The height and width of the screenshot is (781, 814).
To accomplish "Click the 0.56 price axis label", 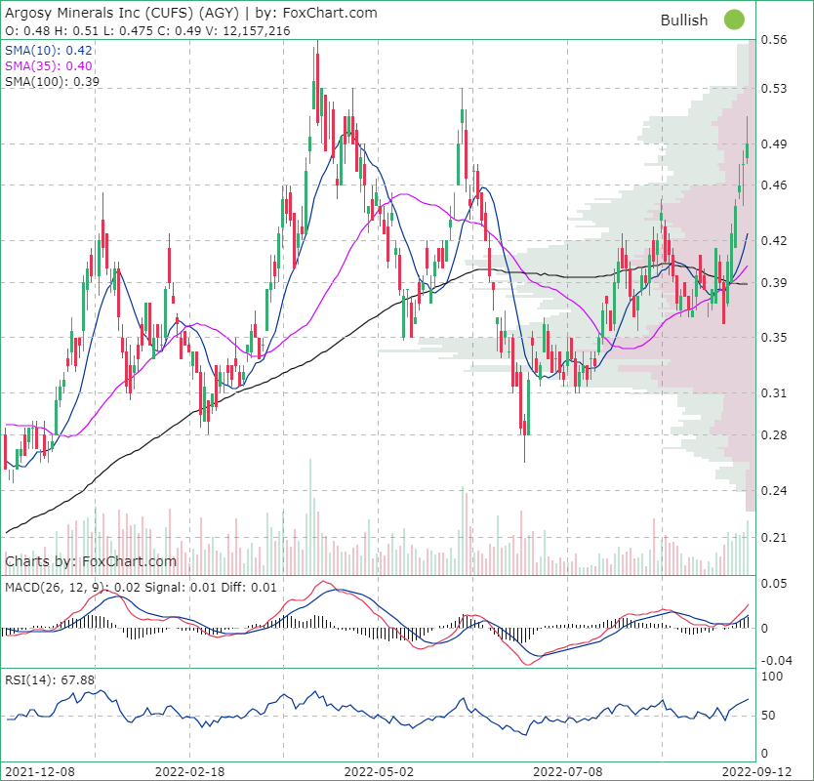I will (x=774, y=40).
